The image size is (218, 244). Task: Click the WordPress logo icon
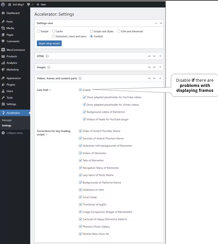(x=3, y=5)
